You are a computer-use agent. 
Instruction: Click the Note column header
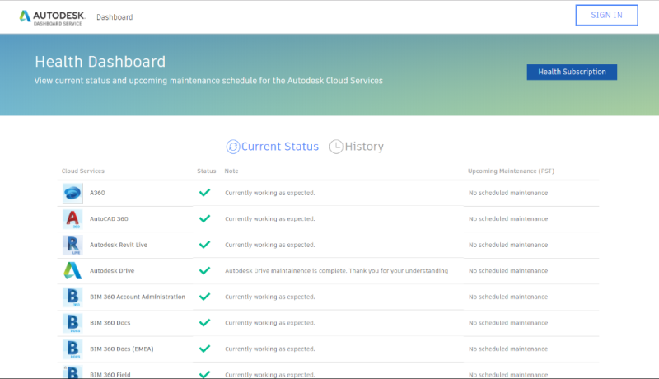click(231, 171)
